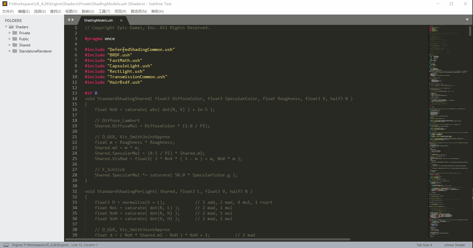The height and width of the screenshot is (248, 473).
Task: Click the "FastMath.ush" include string
Action: pos(125,60)
